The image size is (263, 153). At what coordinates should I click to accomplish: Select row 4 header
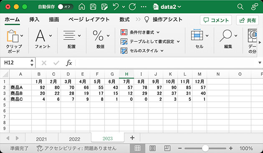pos(5,99)
